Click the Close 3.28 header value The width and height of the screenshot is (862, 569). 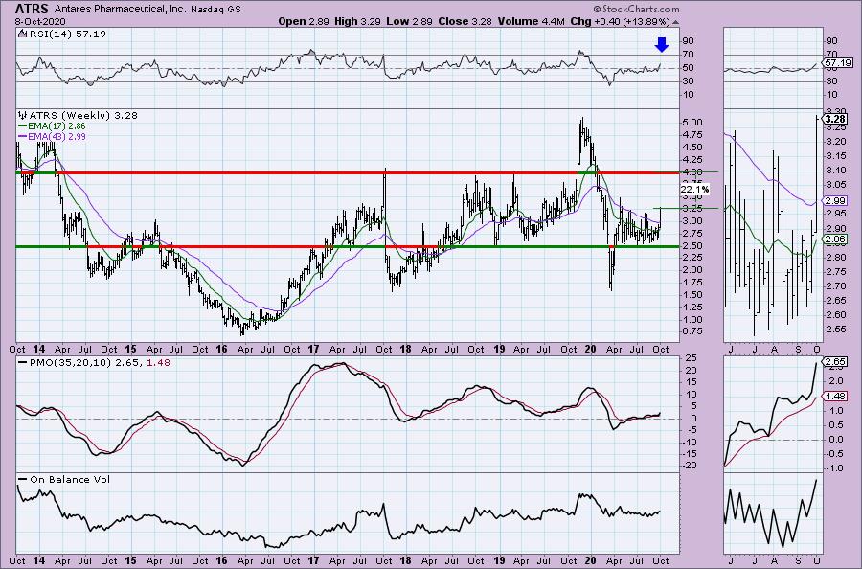(x=465, y=21)
